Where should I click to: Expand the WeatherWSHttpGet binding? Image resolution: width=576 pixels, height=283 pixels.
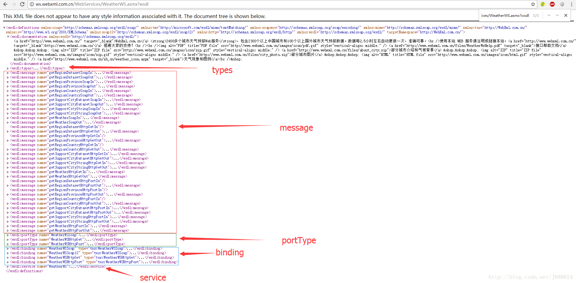tap(8, 257)
